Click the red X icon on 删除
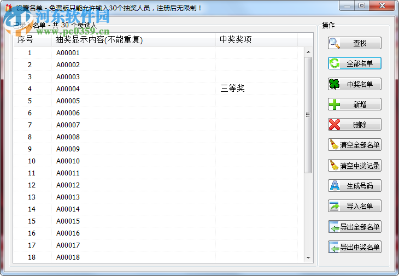This screenshot has width=399, height=276. (x=334, y=125)
